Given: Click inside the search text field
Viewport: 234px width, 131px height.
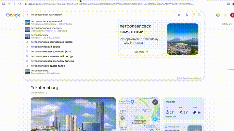Looking at the screenshot, I should [x=103, y=15].
